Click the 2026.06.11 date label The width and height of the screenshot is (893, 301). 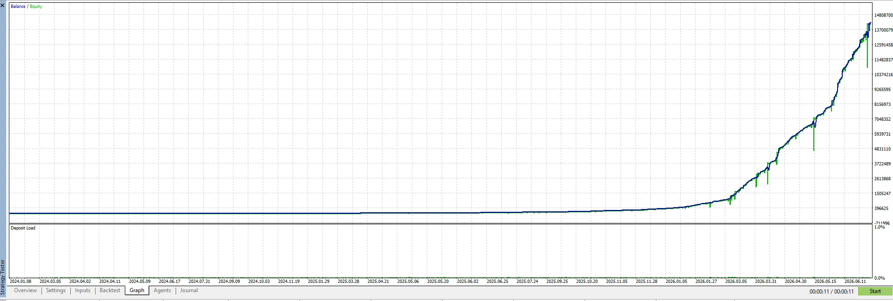click(x=855, y=281)
